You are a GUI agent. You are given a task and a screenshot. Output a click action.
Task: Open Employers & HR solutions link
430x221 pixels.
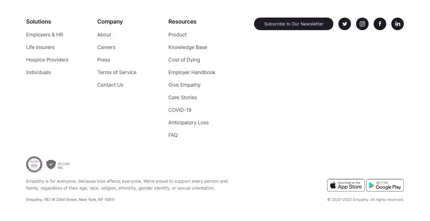[45, 35]
